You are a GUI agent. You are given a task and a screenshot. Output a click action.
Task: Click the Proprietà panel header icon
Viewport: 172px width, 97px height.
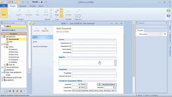coord(137,23)
